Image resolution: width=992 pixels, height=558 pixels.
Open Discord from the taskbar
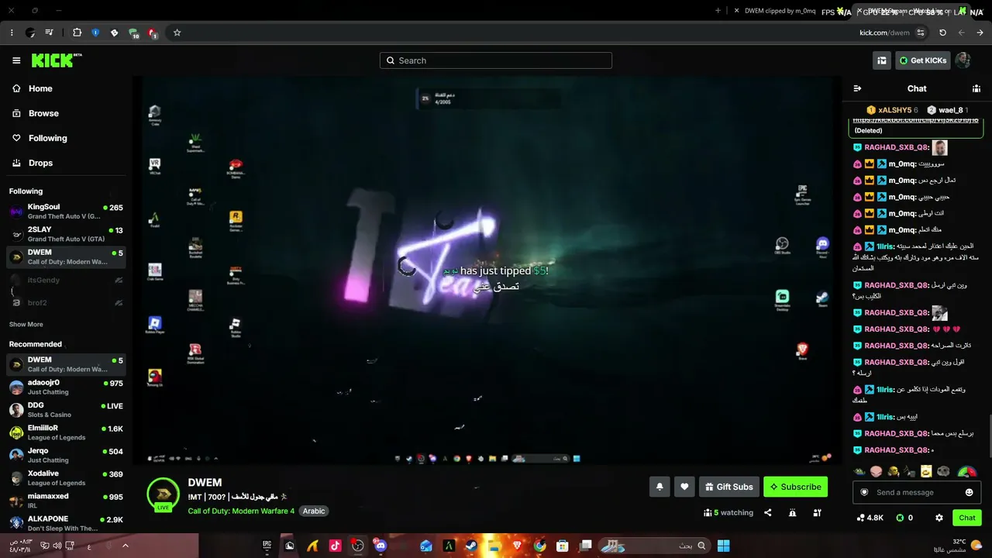[380, 546]
